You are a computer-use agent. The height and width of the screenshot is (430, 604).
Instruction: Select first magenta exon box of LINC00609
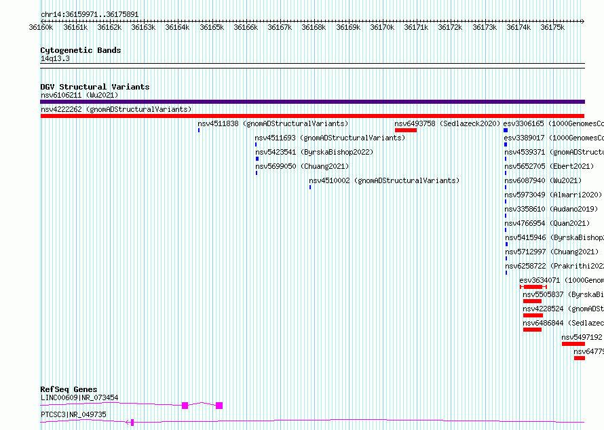(x=185, y=406)
